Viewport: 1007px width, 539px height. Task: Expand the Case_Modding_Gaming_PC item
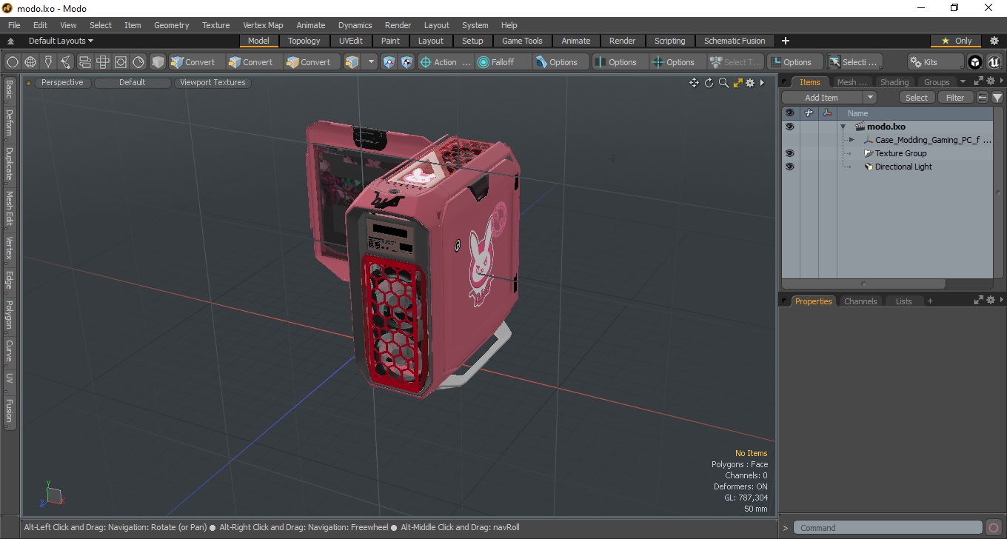[852, 140]
